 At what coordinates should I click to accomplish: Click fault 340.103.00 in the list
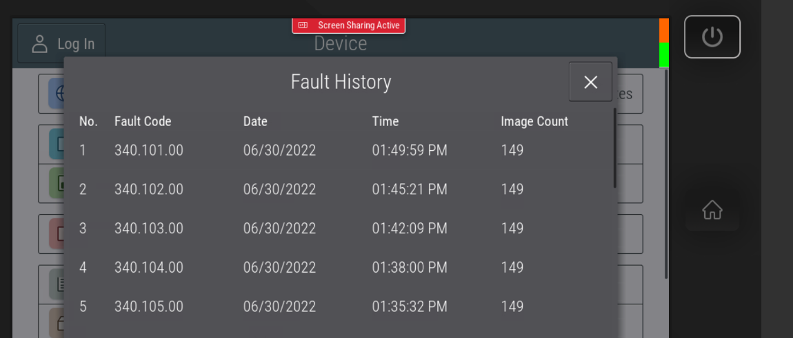[x=149, y=229]
